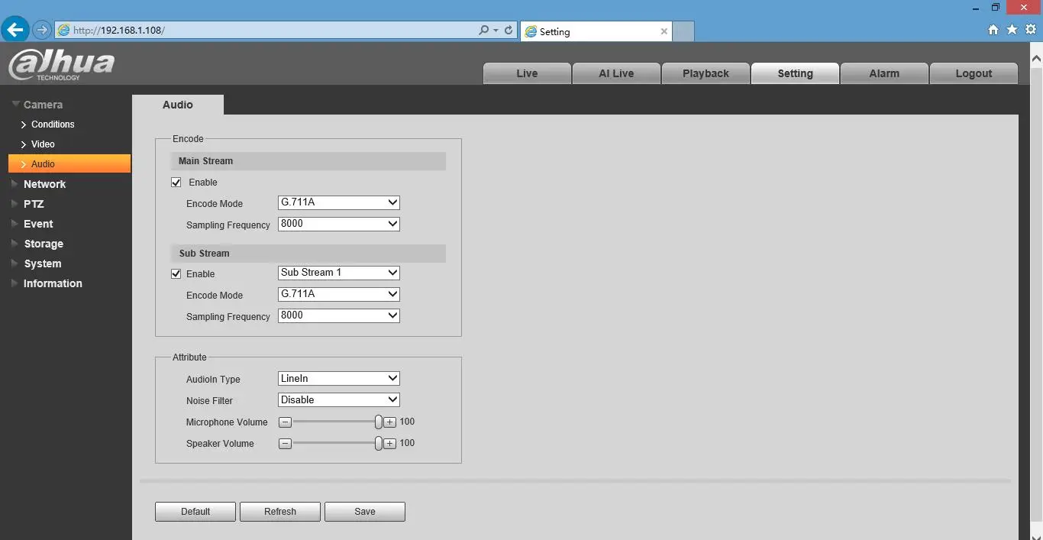
Task: Open Main Stream Encode Mode dropdown
Action: (x=339, y=202)
